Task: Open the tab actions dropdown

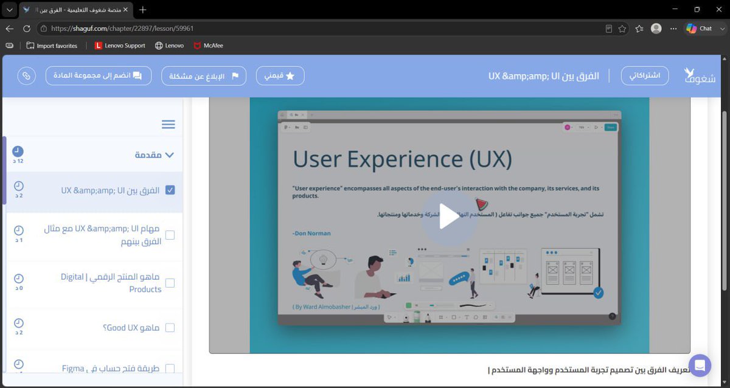Action: 9,10
